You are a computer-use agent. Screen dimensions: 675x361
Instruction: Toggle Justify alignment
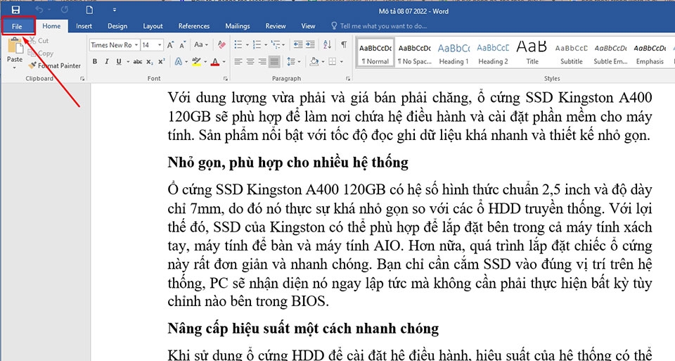coord(274,62)
